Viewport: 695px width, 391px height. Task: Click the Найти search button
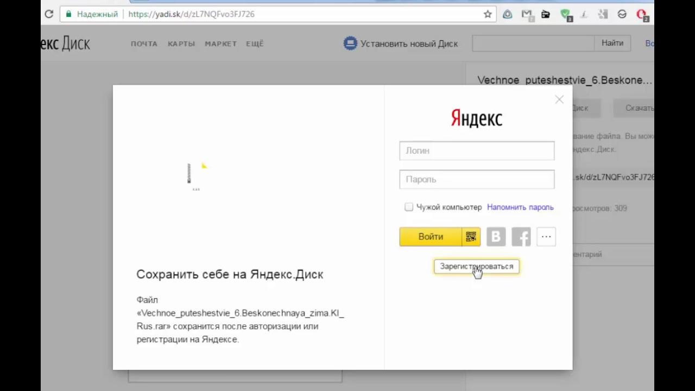tap(612, 43)
